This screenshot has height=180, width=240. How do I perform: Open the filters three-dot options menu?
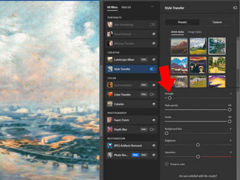point(152,6)
